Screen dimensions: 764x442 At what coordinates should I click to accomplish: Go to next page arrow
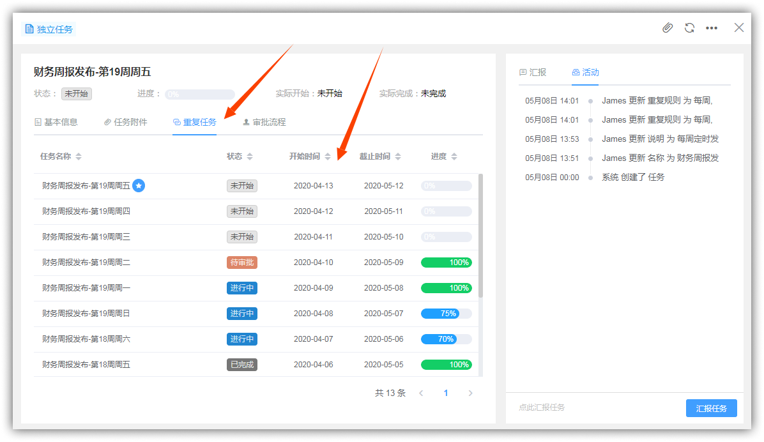(x=471, y=393)
